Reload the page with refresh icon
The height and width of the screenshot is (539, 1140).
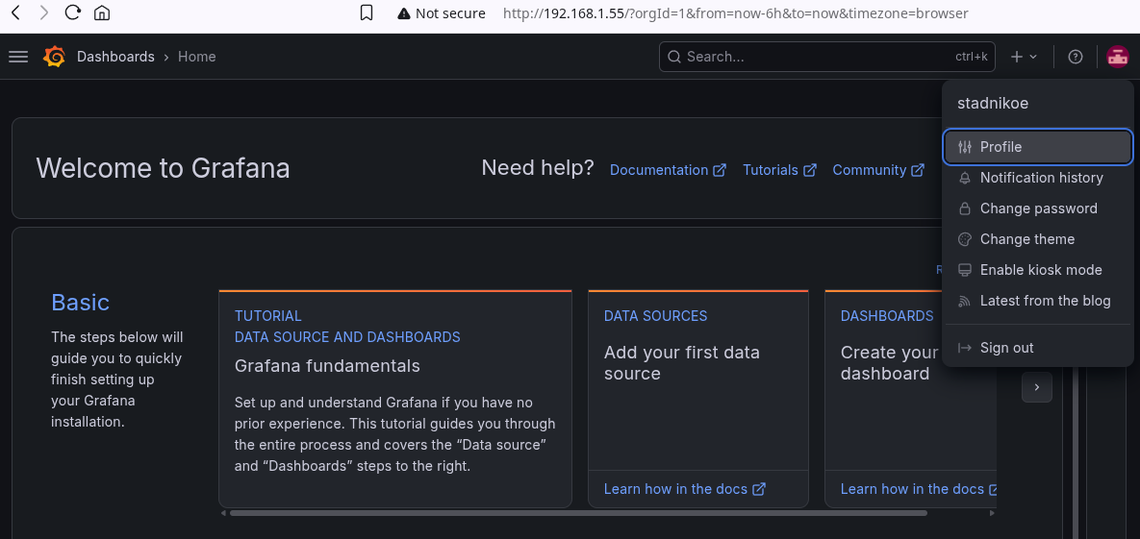click(73, 12)
